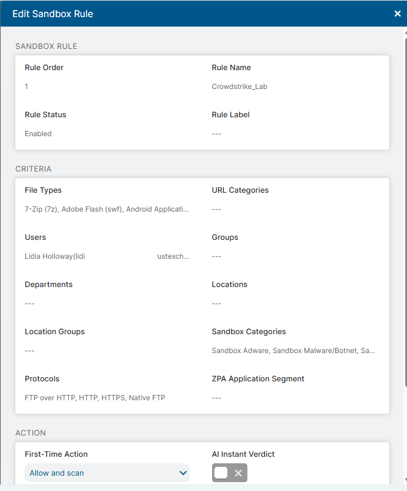Click the Groups empty value

point(217,256)
